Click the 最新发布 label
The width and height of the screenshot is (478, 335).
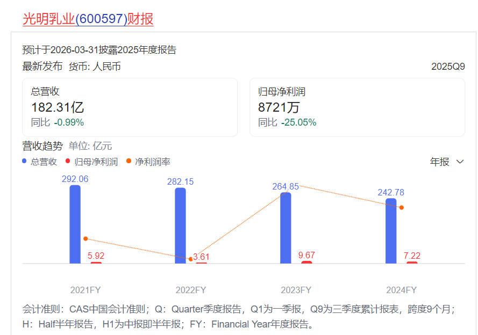click(x=42, y=67)
